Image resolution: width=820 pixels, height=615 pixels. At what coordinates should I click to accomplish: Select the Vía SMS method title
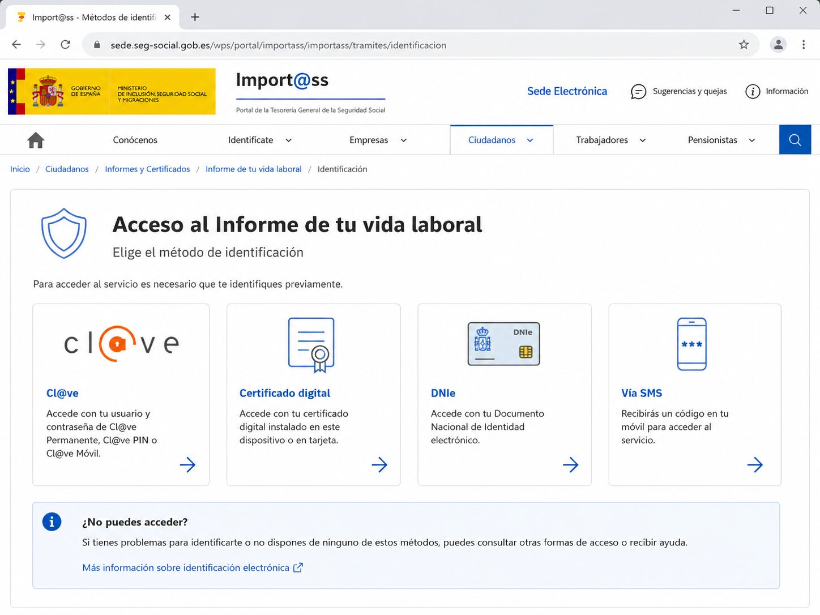[x=642, y=393]
